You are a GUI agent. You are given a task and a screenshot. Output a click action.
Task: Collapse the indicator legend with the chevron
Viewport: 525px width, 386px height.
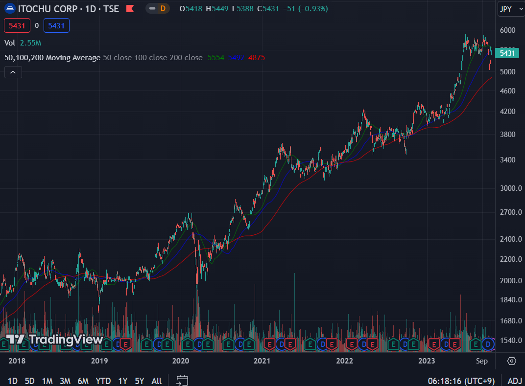(x=13, y=72)
